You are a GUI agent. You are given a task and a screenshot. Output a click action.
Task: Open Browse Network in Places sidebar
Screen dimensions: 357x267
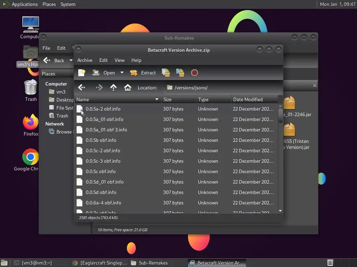point(61,132)
